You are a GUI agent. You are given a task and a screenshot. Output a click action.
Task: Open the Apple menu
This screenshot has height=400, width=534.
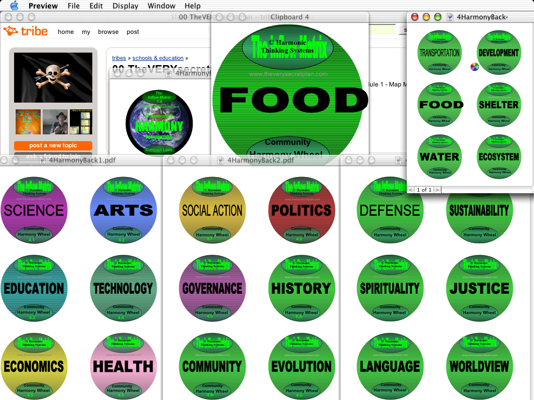point(14,5)
